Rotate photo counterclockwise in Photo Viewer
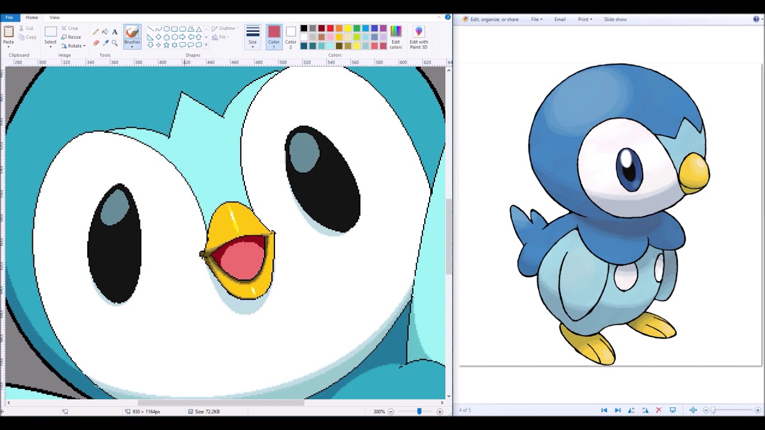Screen dimensions: 765x430 [631, 410]
